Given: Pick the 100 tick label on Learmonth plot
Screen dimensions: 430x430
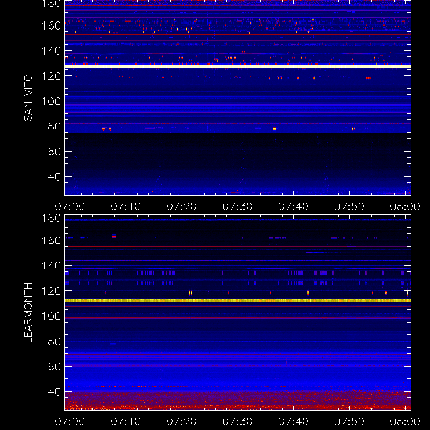Looking at the screenshot, I should pos(51,316).
